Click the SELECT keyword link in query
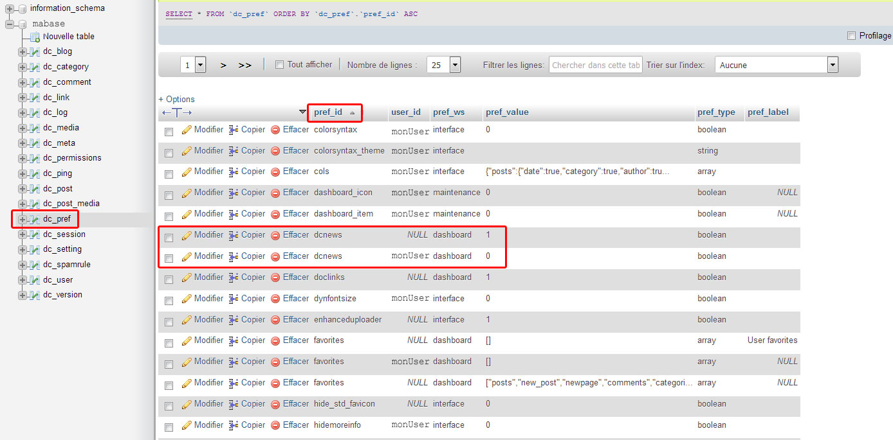Image resolution: width=893 pixels, height=440 pixels. (x=179, y=14)
